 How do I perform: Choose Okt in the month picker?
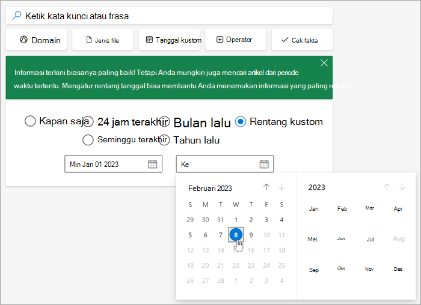click(x=341, y=268)
